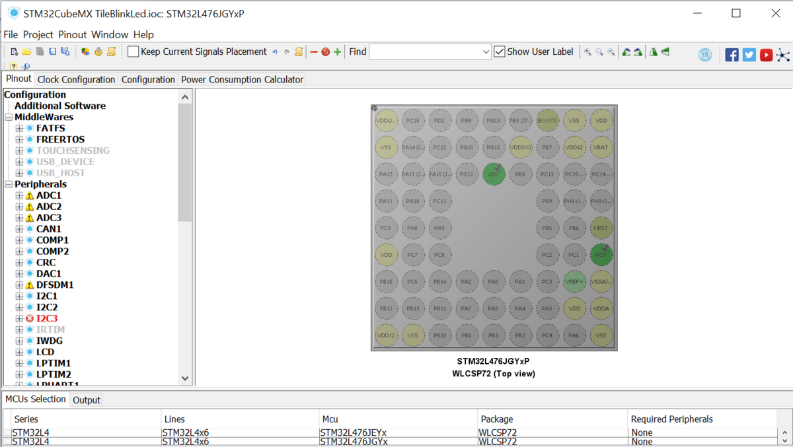Save the project using the floppy disk icon
793x447 pixels.
click(x=52, y=52)
